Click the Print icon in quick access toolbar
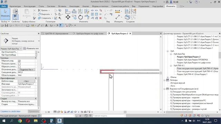Screen dimensions: 221x124 coord(28,25)
